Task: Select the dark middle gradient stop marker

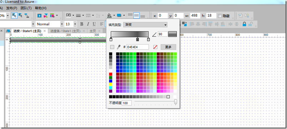Action: click(x=137, y=39)
